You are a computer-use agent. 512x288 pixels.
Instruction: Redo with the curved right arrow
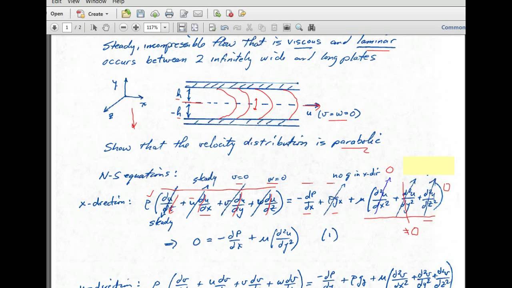pos(237,28)
